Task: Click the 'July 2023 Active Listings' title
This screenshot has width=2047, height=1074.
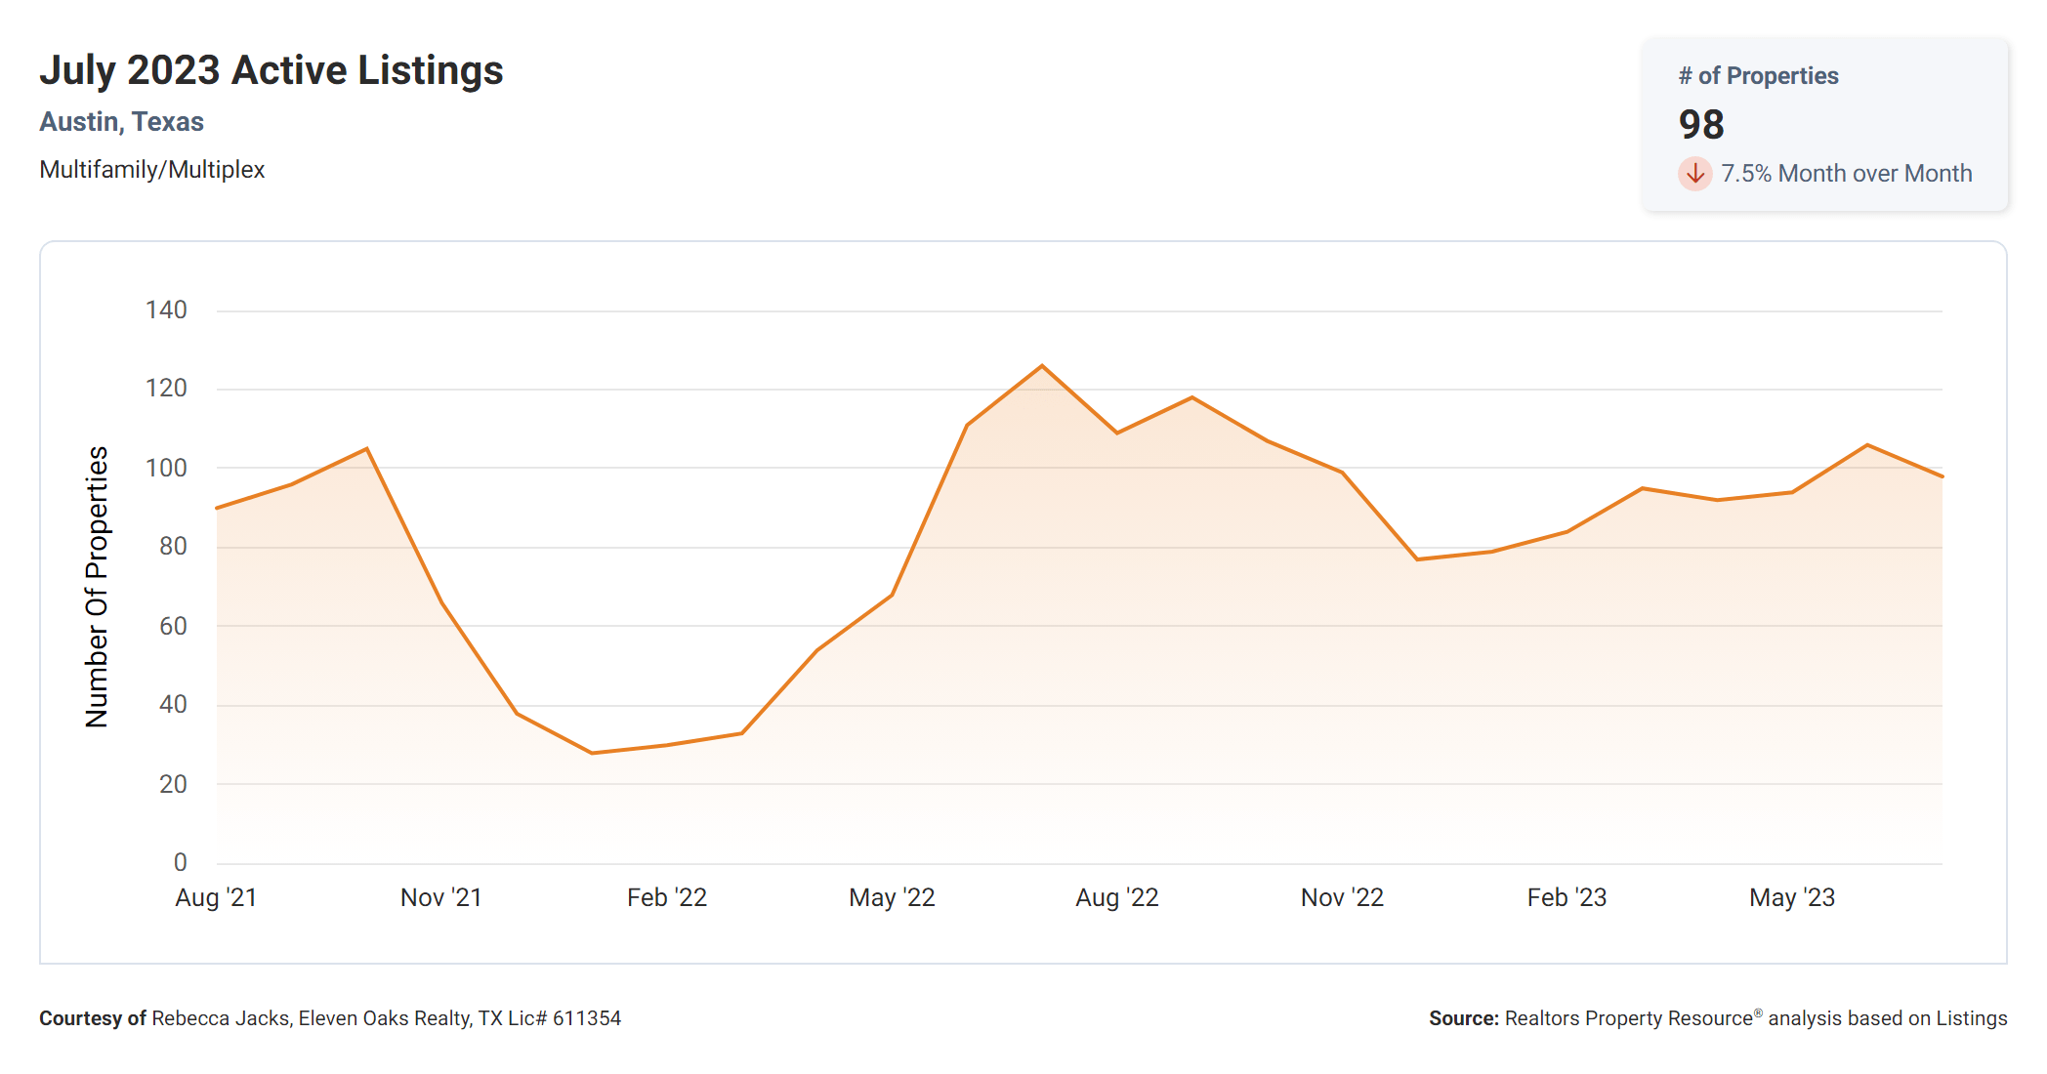Action: pos(271,70)
